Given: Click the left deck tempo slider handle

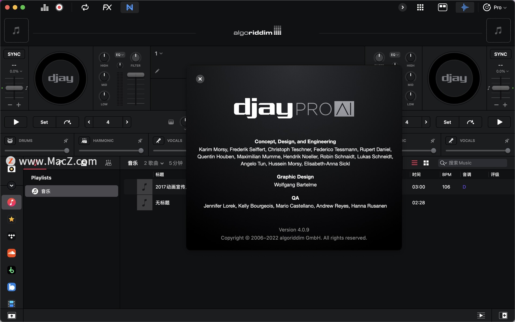Looking at the screenshot, I should click(14, 88).
